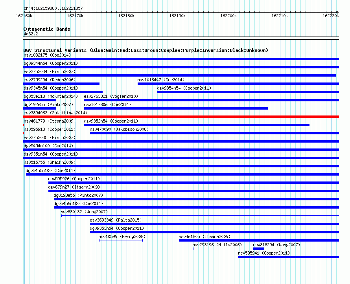Viewport: 350px width, 284px height.
Task: Select nsv818294 (Wang2007) label
Action: click(x=276, y=245)
